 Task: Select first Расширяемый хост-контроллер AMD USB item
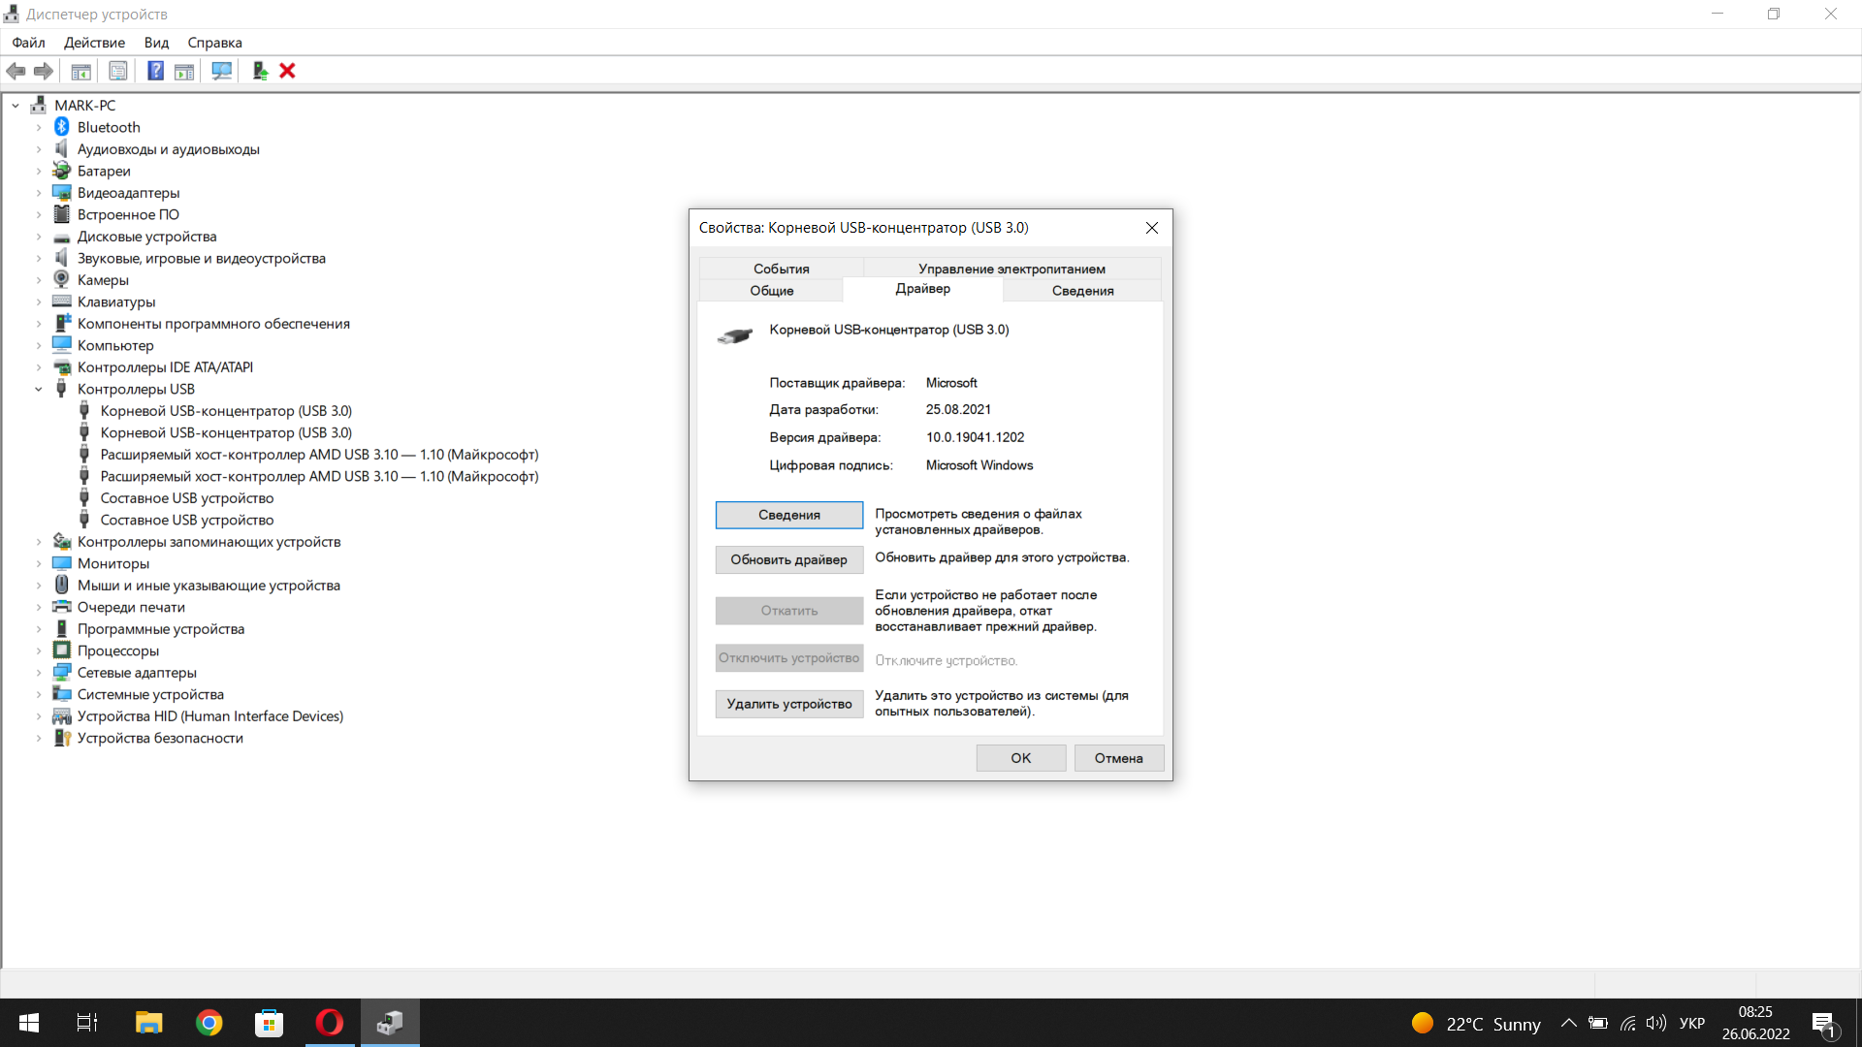[x=319, y=455]
